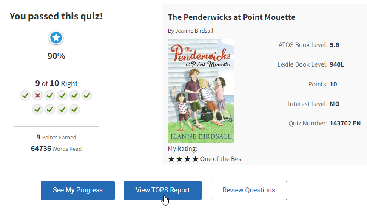Click the author name Jeanne Birdsall
This screenshot has height=214, width=367.
click(x=191, y=31)
